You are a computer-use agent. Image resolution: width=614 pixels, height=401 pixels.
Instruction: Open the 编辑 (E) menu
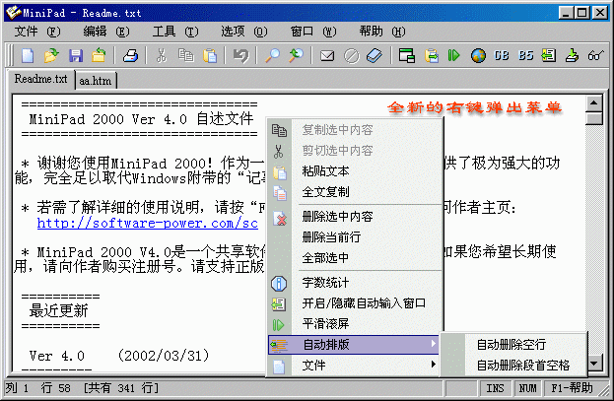(x=106, y=32)
